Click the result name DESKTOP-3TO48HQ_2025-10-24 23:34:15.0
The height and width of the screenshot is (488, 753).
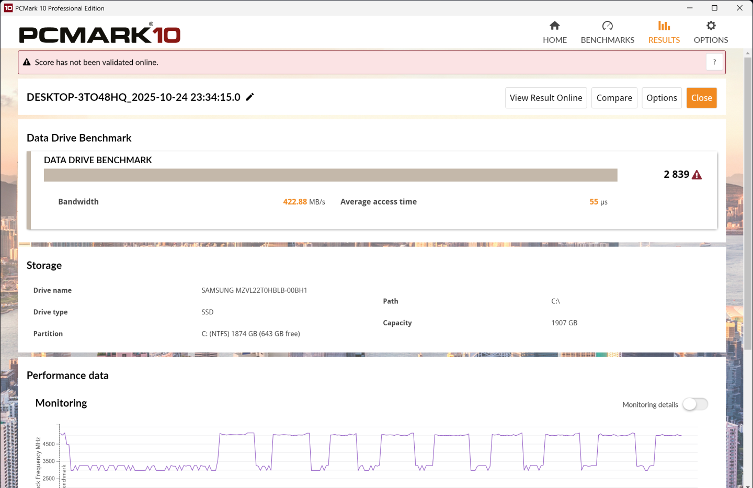[x=133, y=97]
